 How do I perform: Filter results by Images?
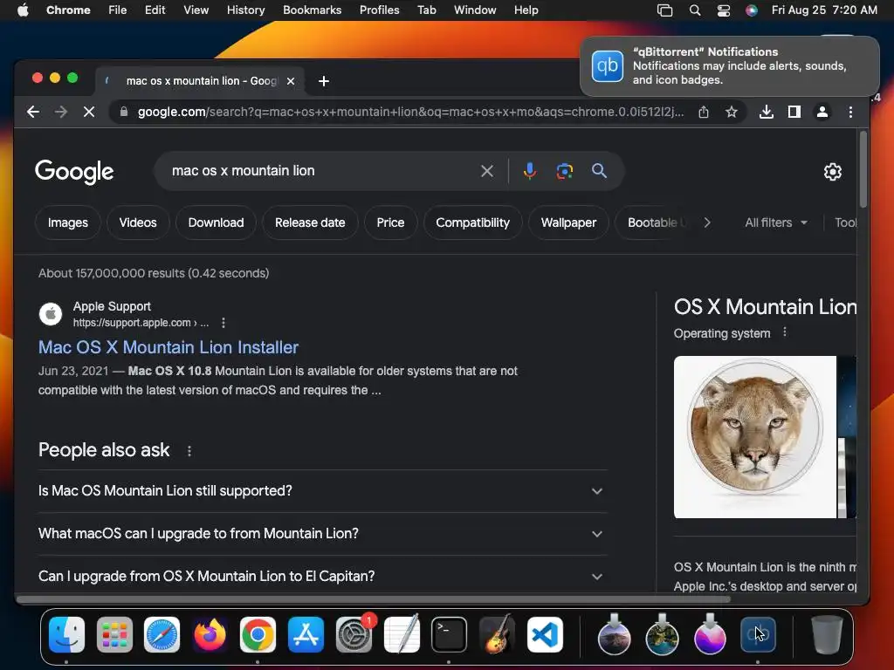[68, 222]
